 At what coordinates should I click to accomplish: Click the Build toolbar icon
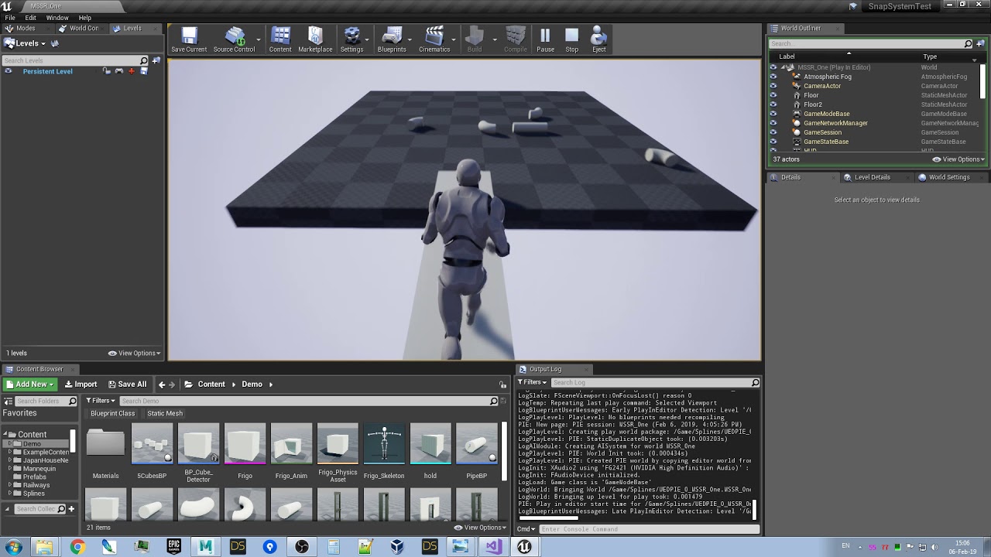click(x=475, y=36)
